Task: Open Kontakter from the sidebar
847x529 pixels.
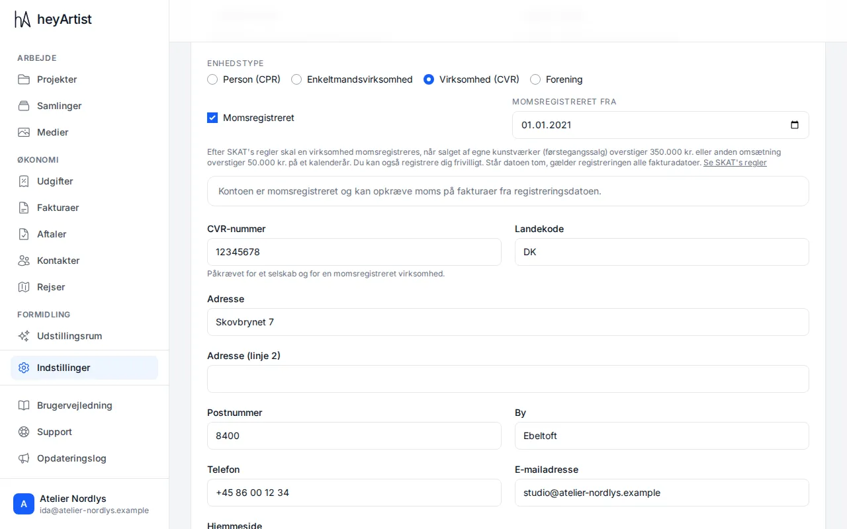Action: 84,261
